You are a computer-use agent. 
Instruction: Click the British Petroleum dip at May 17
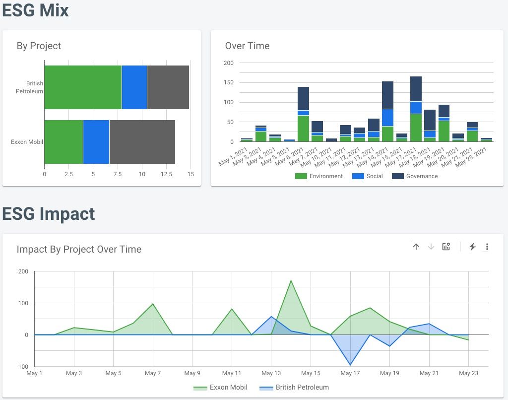(x=350, y=365)
